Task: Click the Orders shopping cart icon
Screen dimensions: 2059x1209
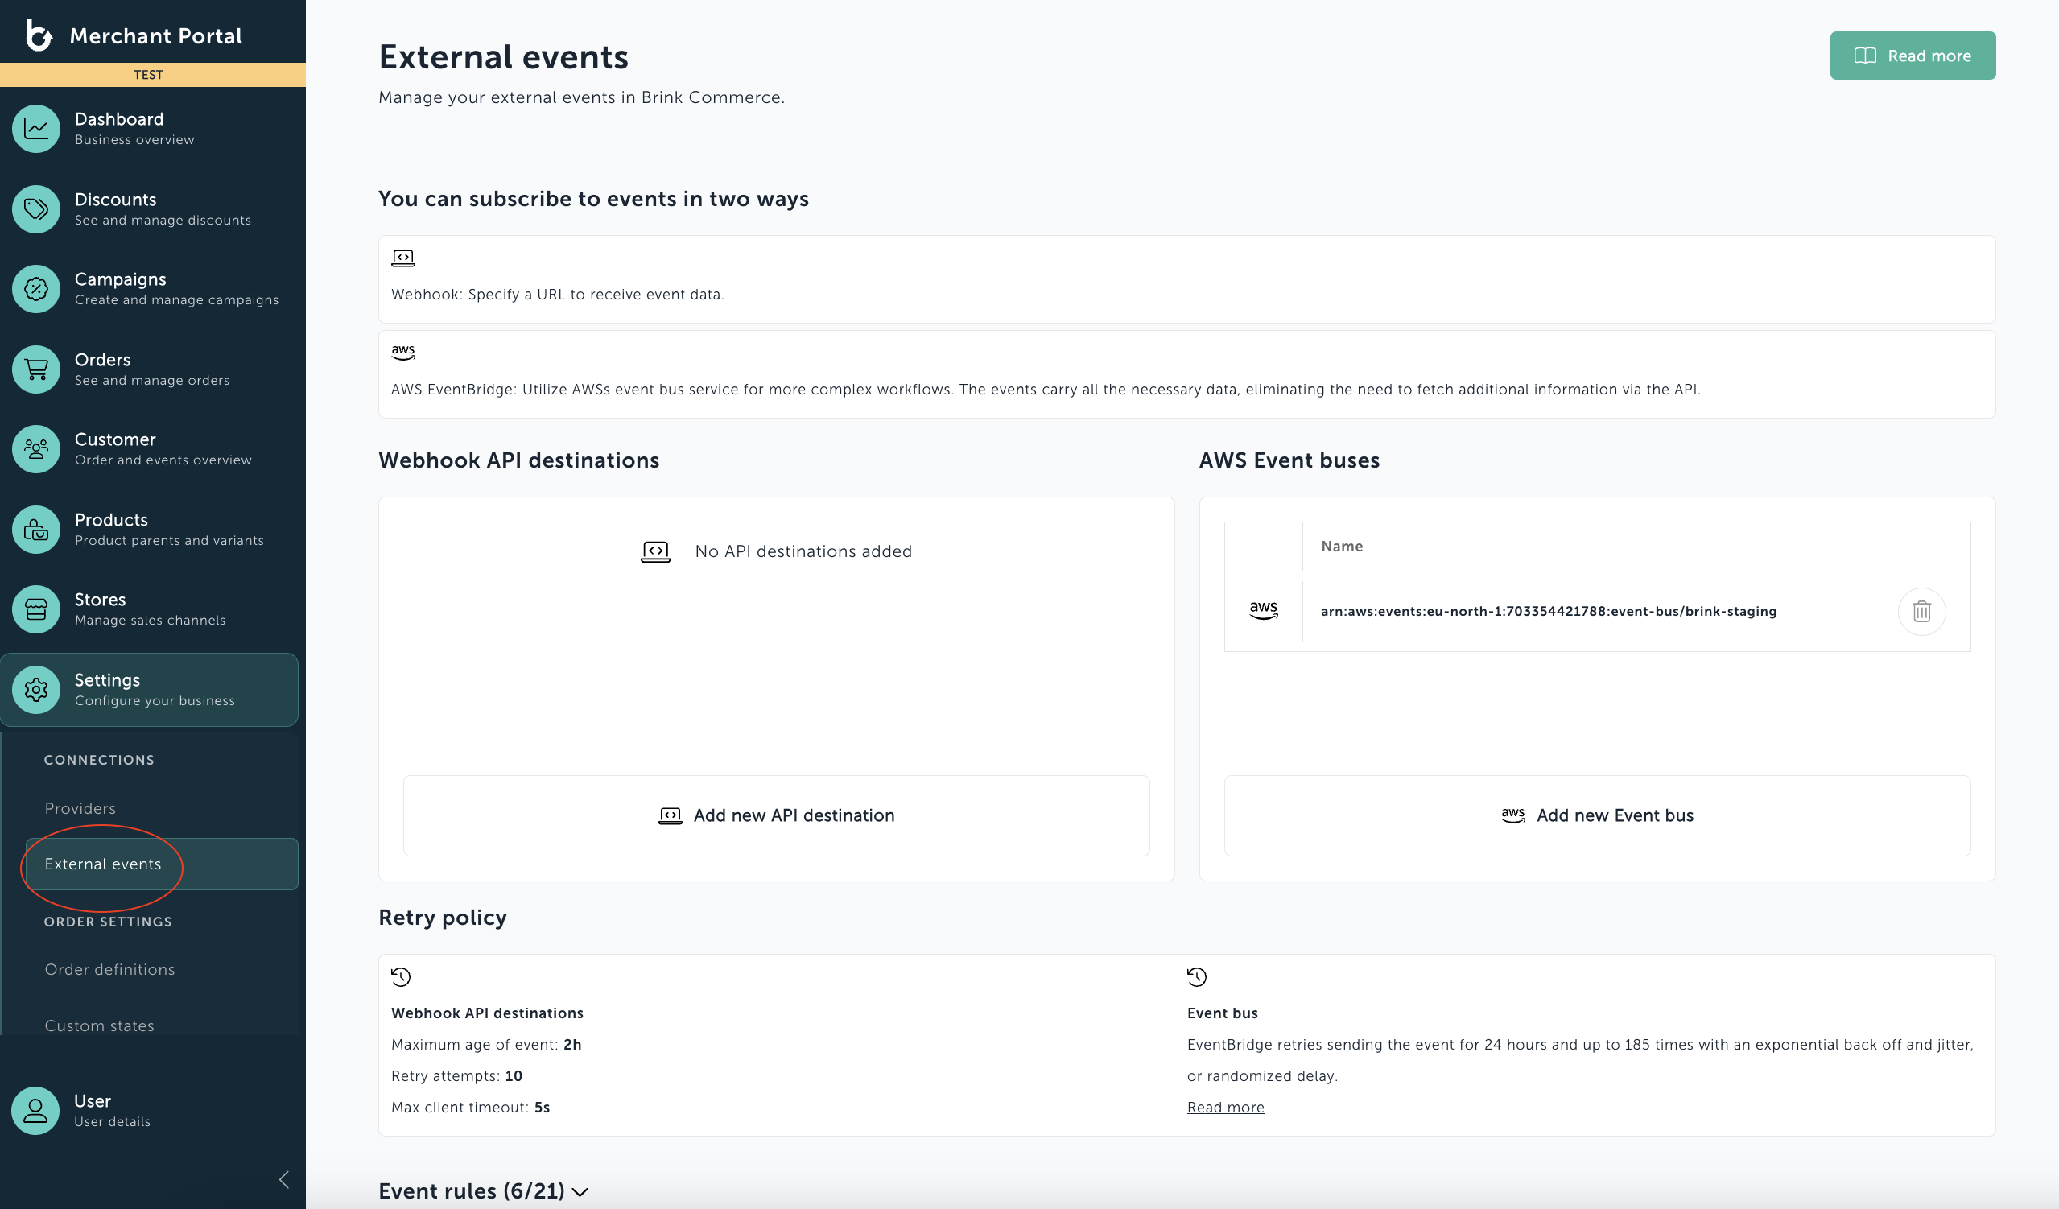Action: (36, 369)
